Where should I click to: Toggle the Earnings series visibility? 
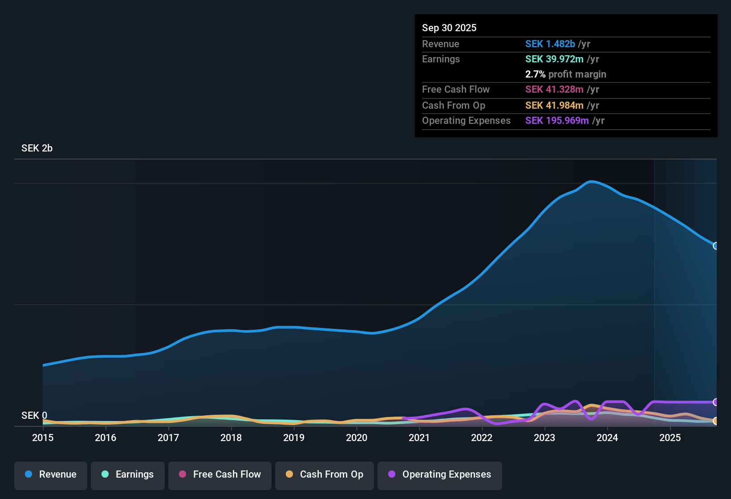(x=127, y=474)
